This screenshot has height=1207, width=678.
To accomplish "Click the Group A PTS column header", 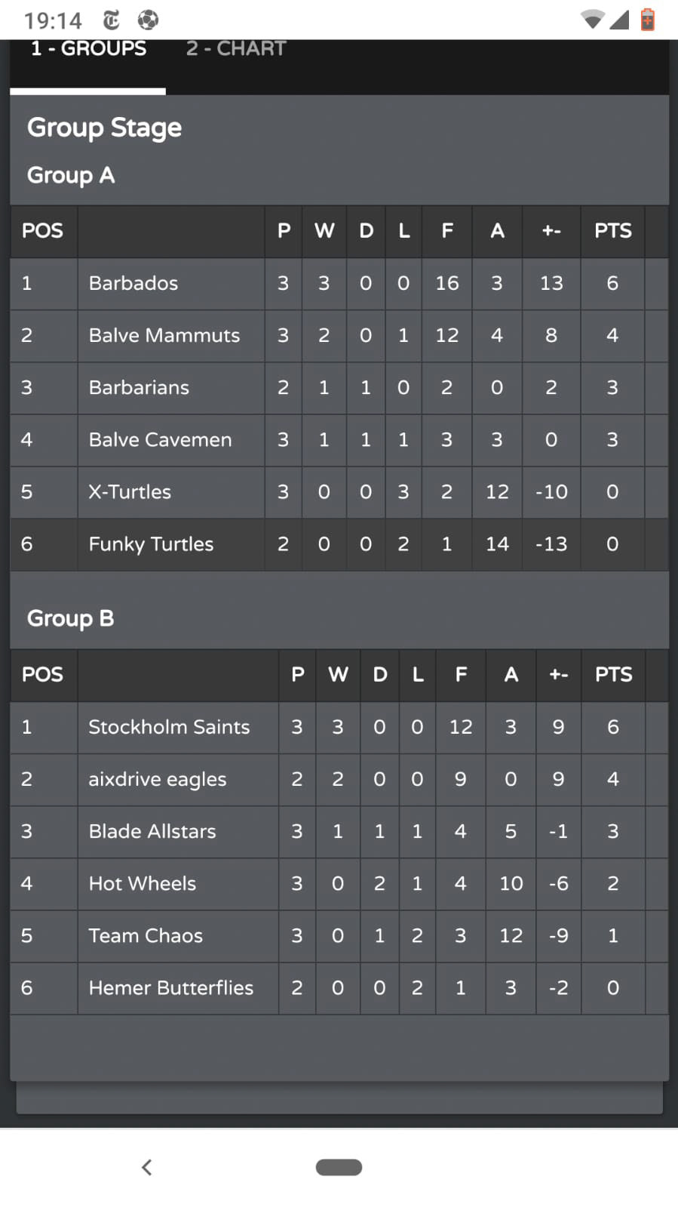I will point(612,231).
